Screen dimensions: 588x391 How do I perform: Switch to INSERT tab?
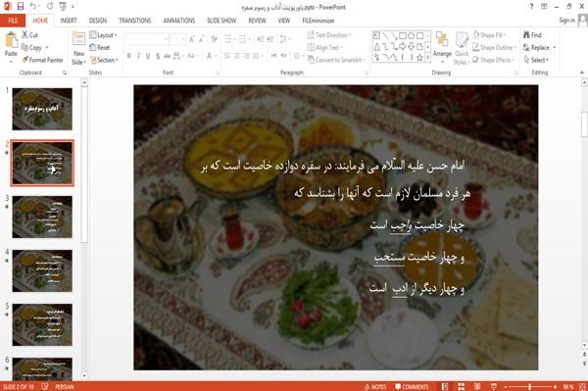[69, 21]
